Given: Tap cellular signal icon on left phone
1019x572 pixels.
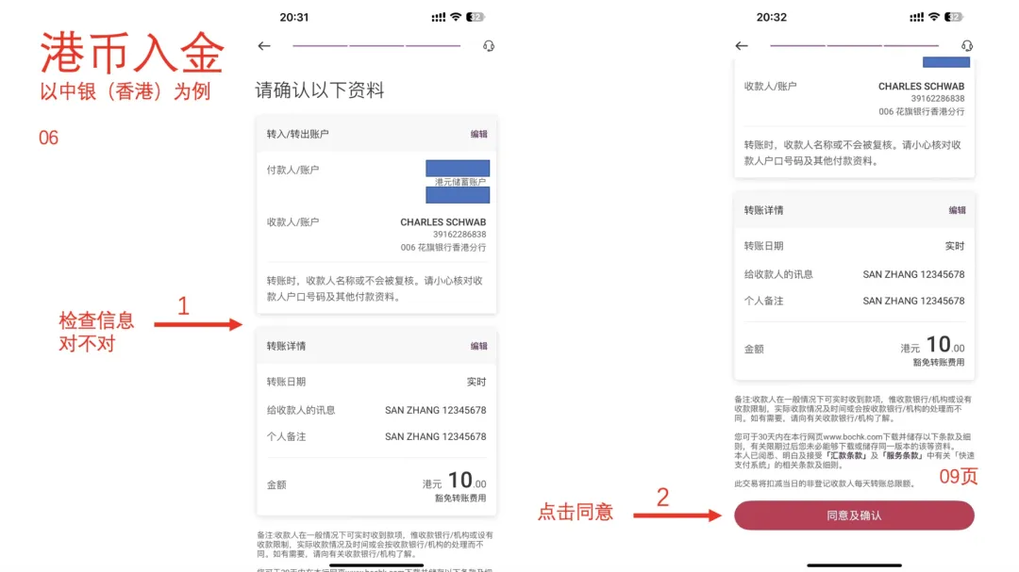Looking at the screenshot, I should tap(439, 17).
